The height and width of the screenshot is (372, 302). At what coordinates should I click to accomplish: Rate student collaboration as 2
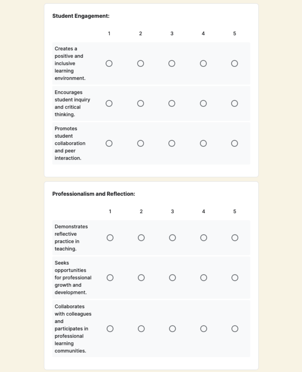click(x=140, y=143)
